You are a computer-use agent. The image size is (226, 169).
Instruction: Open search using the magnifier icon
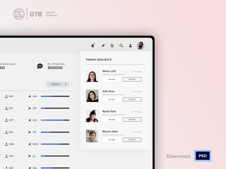[121, 45]
